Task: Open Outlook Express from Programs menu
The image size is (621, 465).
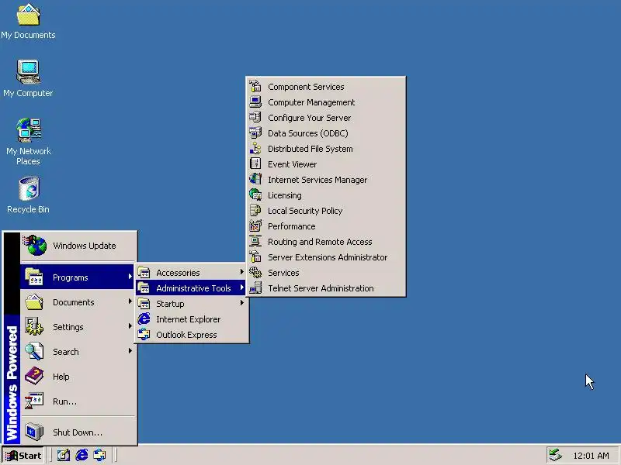Action: click(192, 335)
